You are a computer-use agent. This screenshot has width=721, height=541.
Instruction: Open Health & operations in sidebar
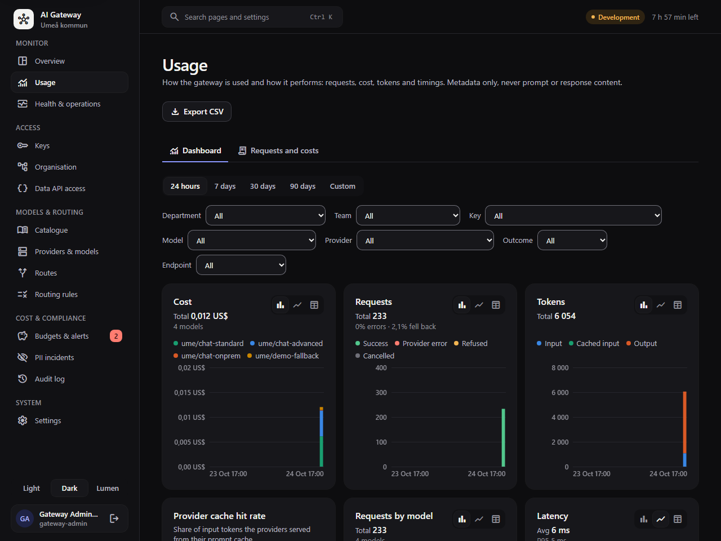pyautogui.click(x=69, y=104)
